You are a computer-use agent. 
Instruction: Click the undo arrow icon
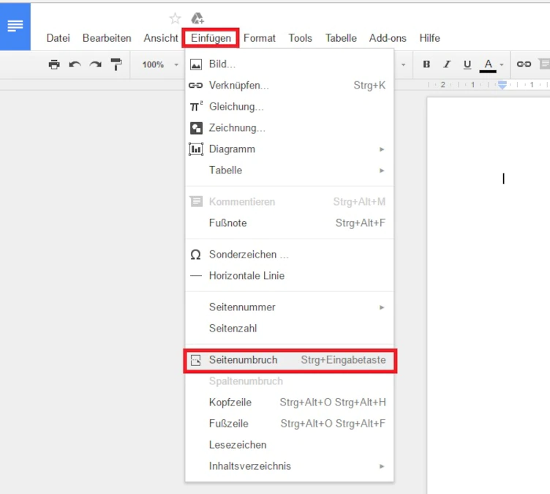[x=75, y=64]
